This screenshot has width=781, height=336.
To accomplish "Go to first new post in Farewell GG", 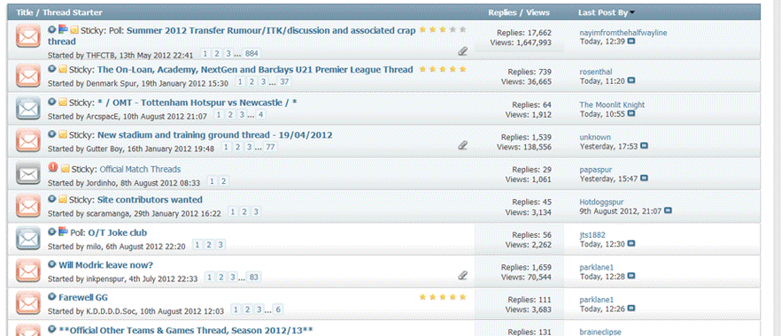I will pos(51,297).
